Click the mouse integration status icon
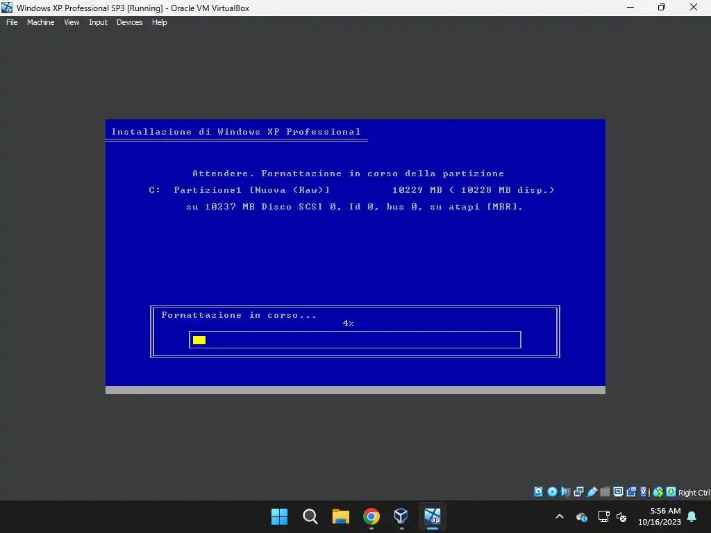The width and height of the screenshot is (711, 533). (x=658, y=492)
